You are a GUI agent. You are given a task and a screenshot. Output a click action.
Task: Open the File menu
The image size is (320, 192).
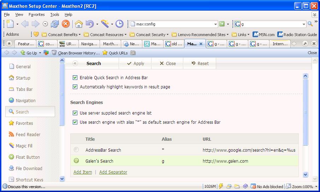7,14
